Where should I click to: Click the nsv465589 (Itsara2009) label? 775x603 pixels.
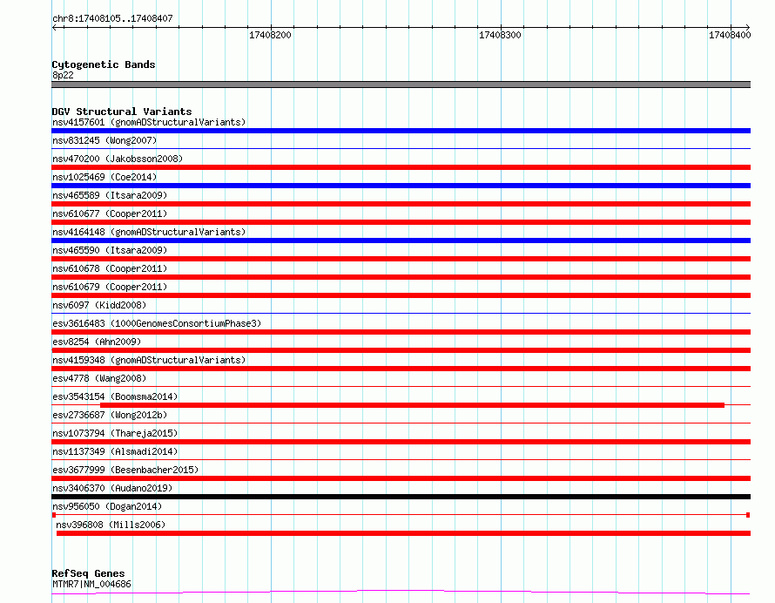(x=110, y=195)
